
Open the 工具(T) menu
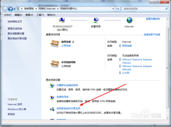tap(40, 15)
